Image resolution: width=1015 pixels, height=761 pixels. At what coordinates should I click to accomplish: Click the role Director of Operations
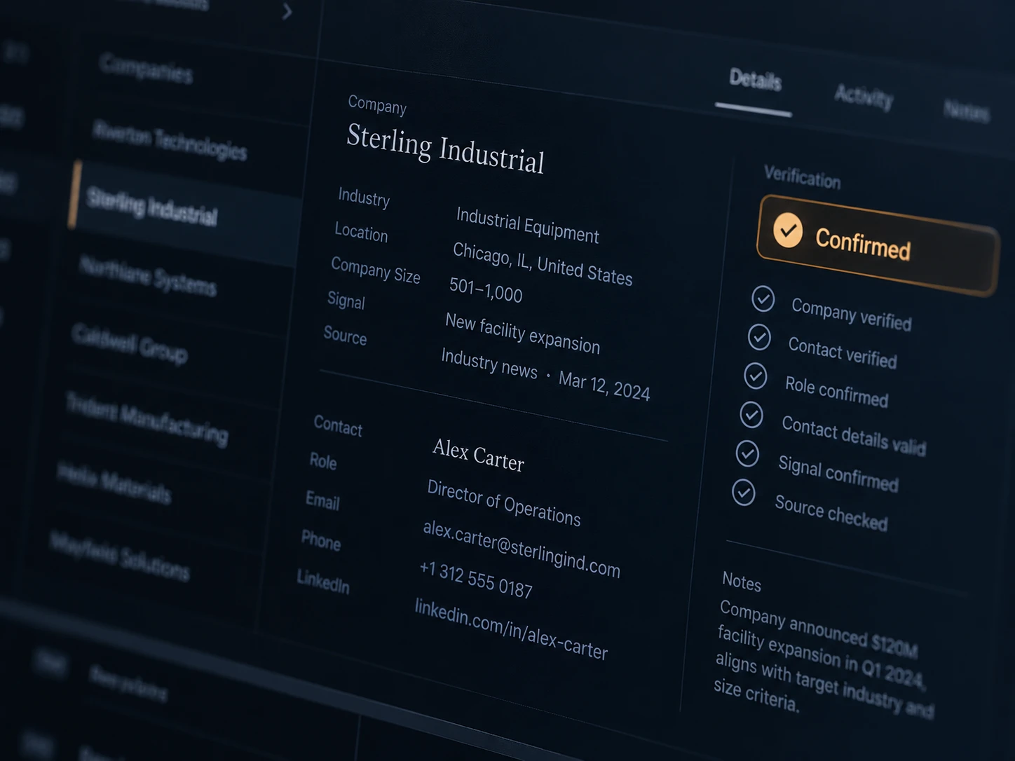click(504, 503)
